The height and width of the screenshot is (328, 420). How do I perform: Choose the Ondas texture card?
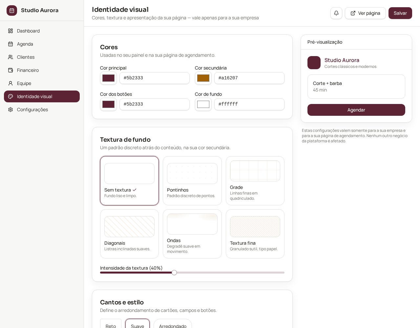point(192,234)
